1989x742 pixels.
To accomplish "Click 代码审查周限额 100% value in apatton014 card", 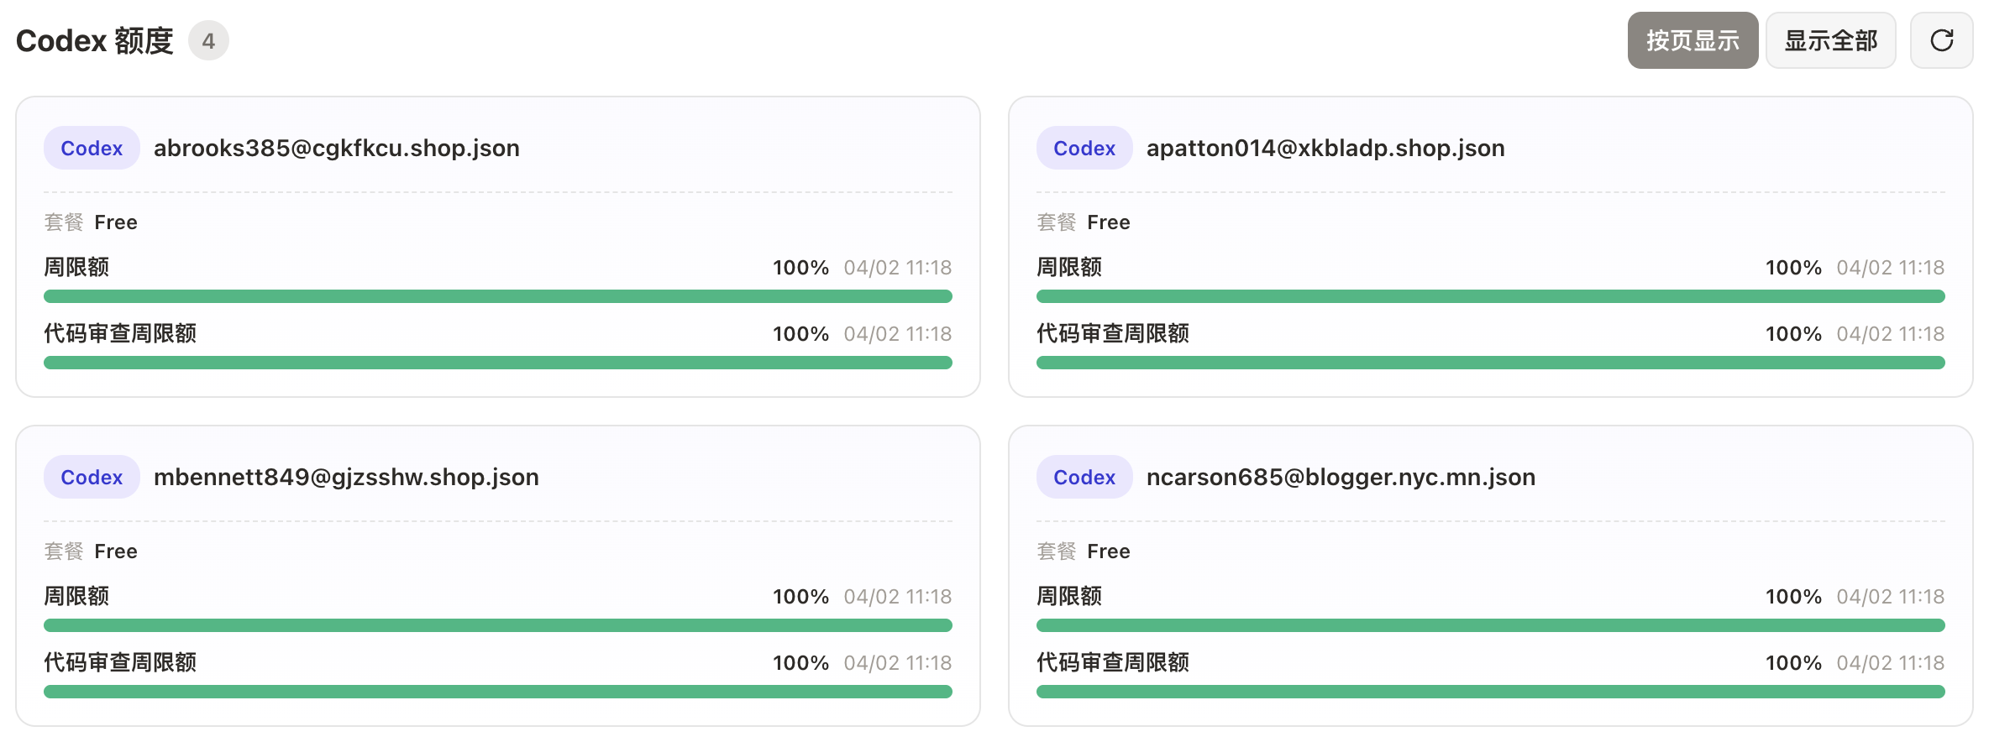I will point(1793,334).
